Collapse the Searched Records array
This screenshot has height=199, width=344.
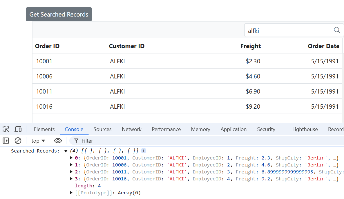point(66,151)
